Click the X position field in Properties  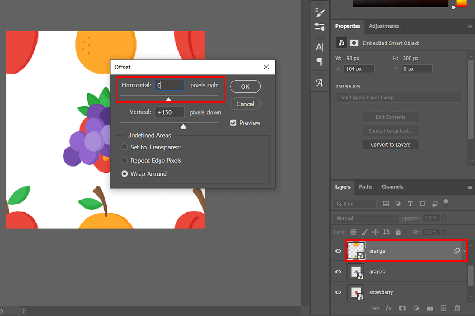(x=359, y=69)
